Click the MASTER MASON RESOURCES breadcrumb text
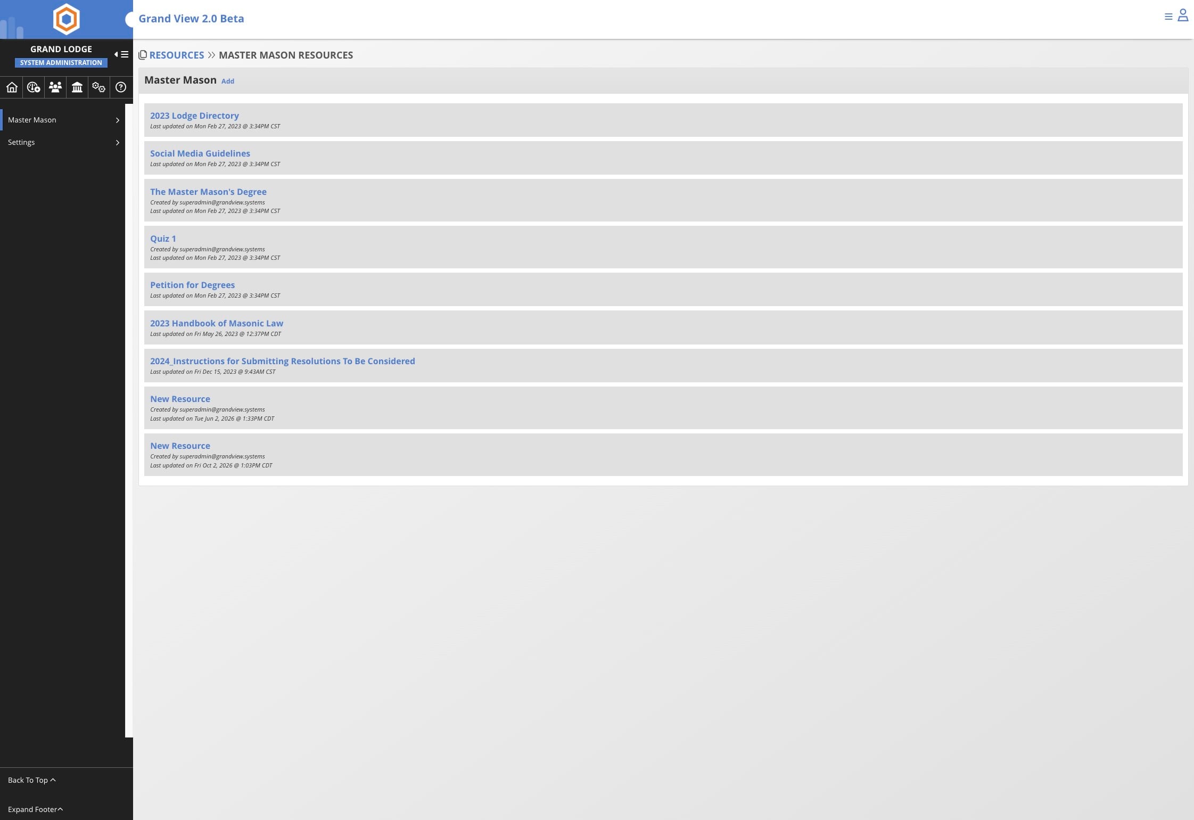The height and width of the screenshot is (820, 1194). (x=286, y=55)
